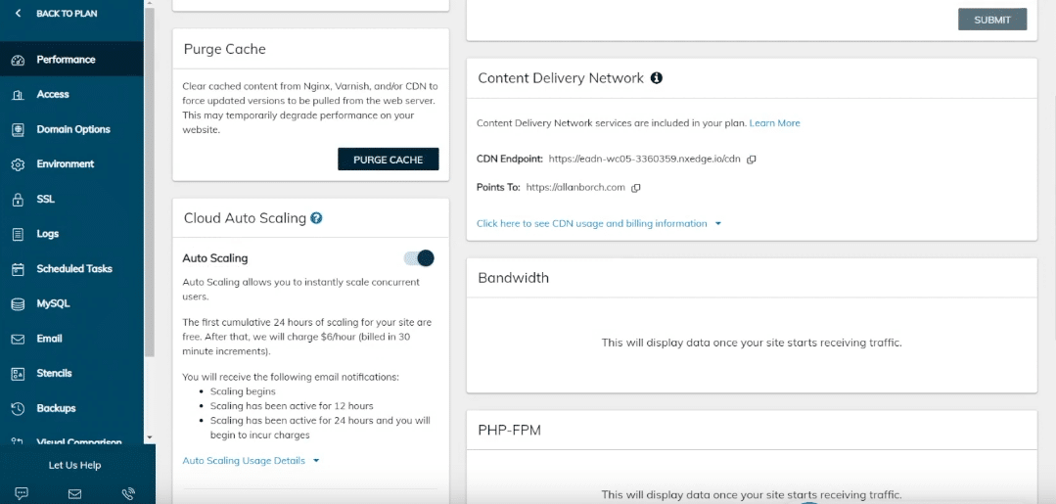Click the Content Delivery Network heading
The width and height of the screenshot is (1056, 504).
click(561, 78)
